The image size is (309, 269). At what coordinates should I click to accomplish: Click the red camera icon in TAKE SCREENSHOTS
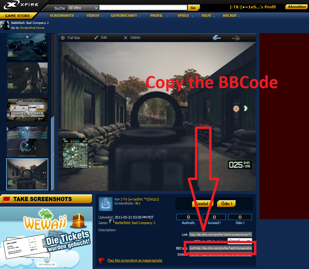click(7, 199)
